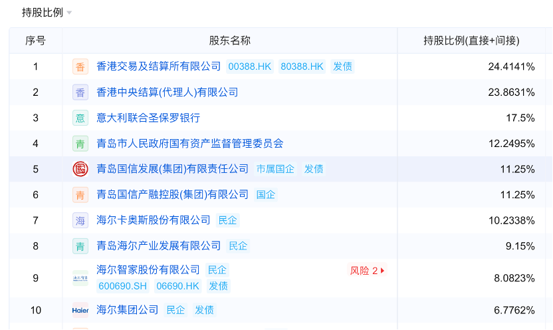
Task: Click the 香港交易及结算所有限公司 logo icon
Action: tap(80, 67)
